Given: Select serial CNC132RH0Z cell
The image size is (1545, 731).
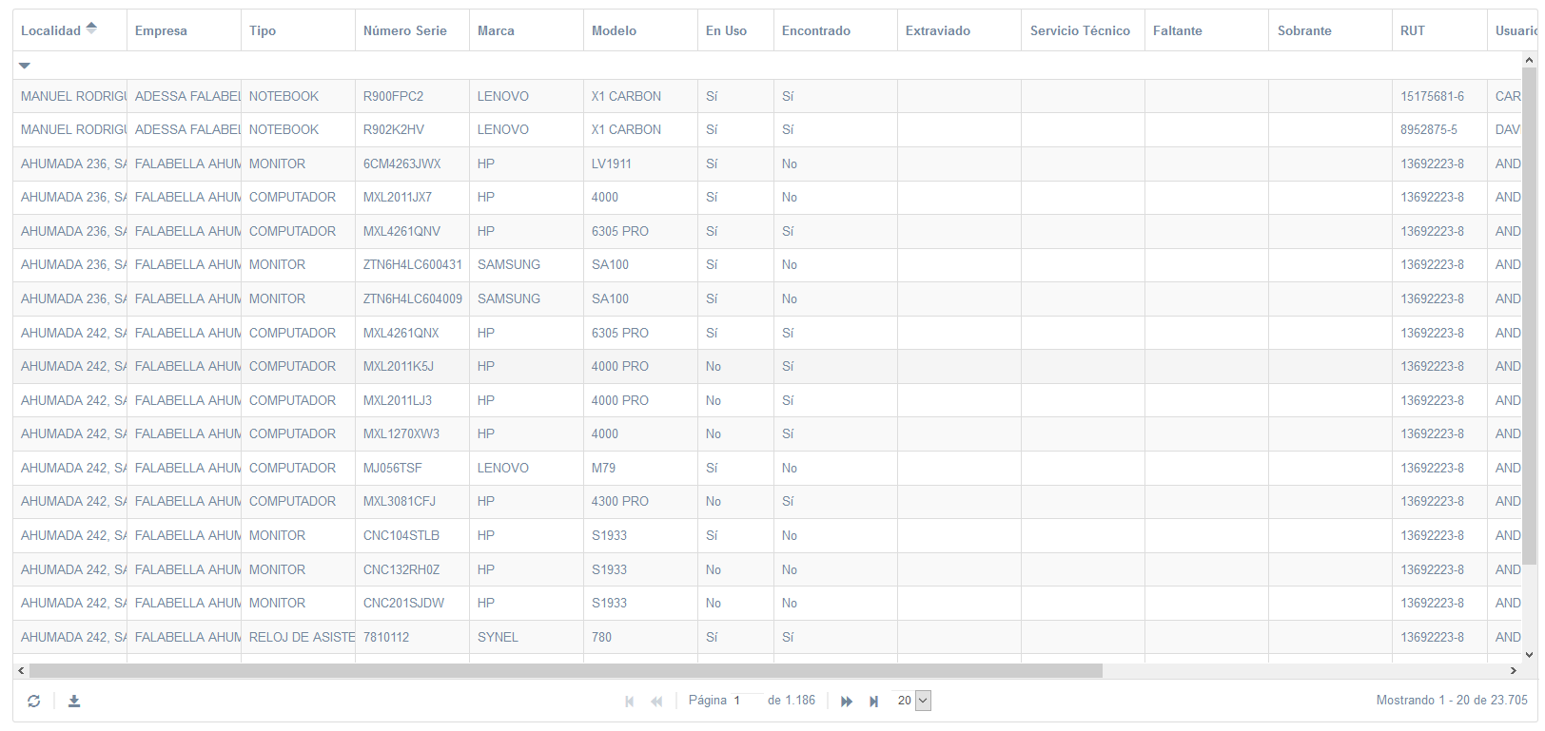Looking at the screenshot, I should pyautogui.click(x=412, y=569).
